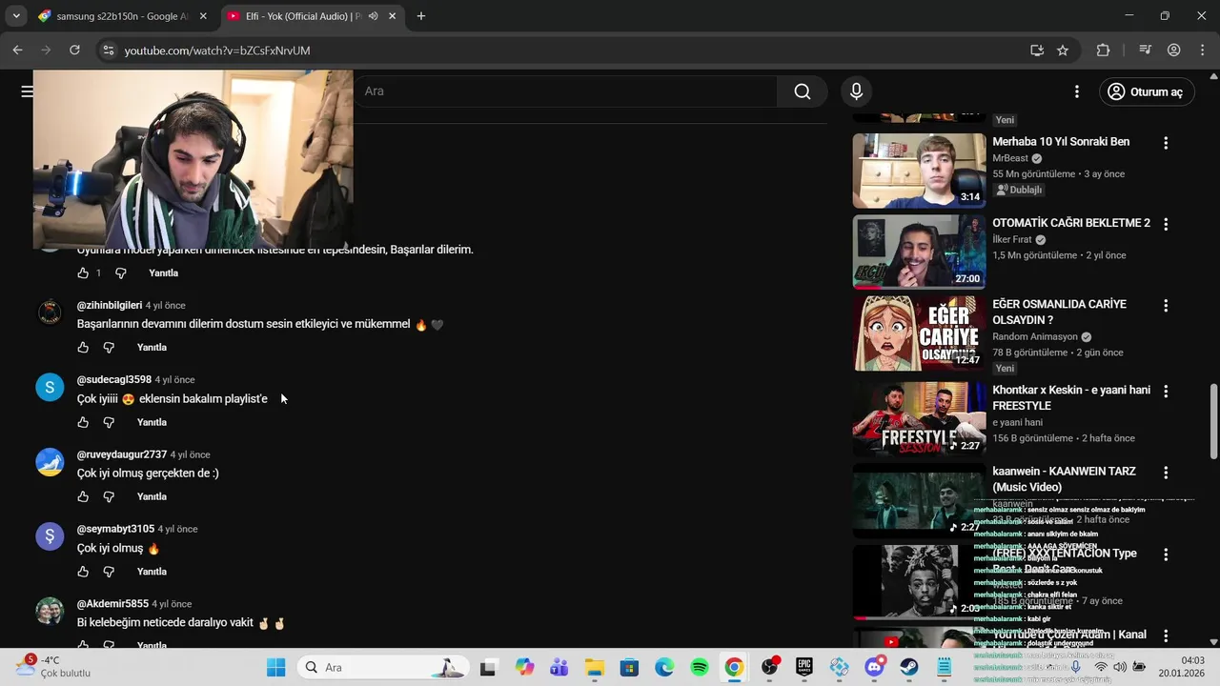Like the top comment with 1 like

click(x=83, y=273)
